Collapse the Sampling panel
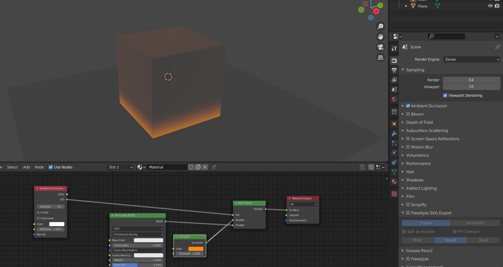The width and height of the screenshot is (503, 267). (403, 70)
